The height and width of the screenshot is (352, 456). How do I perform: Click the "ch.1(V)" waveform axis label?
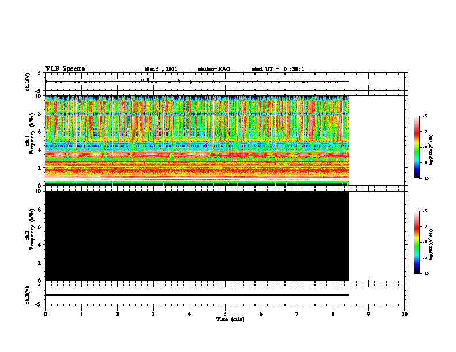28,82
